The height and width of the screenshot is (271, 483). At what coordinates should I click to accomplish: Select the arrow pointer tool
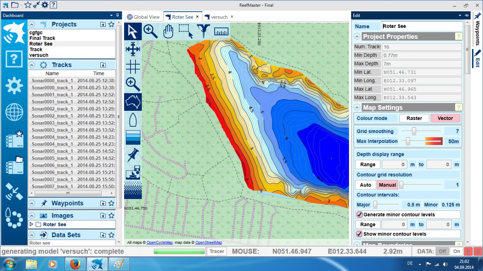click(133, 31)
